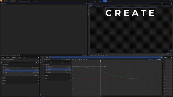The height and width of the screenshot is (97, 173).
Task: Click the Search in Controls field
Action: click(19, 63)
